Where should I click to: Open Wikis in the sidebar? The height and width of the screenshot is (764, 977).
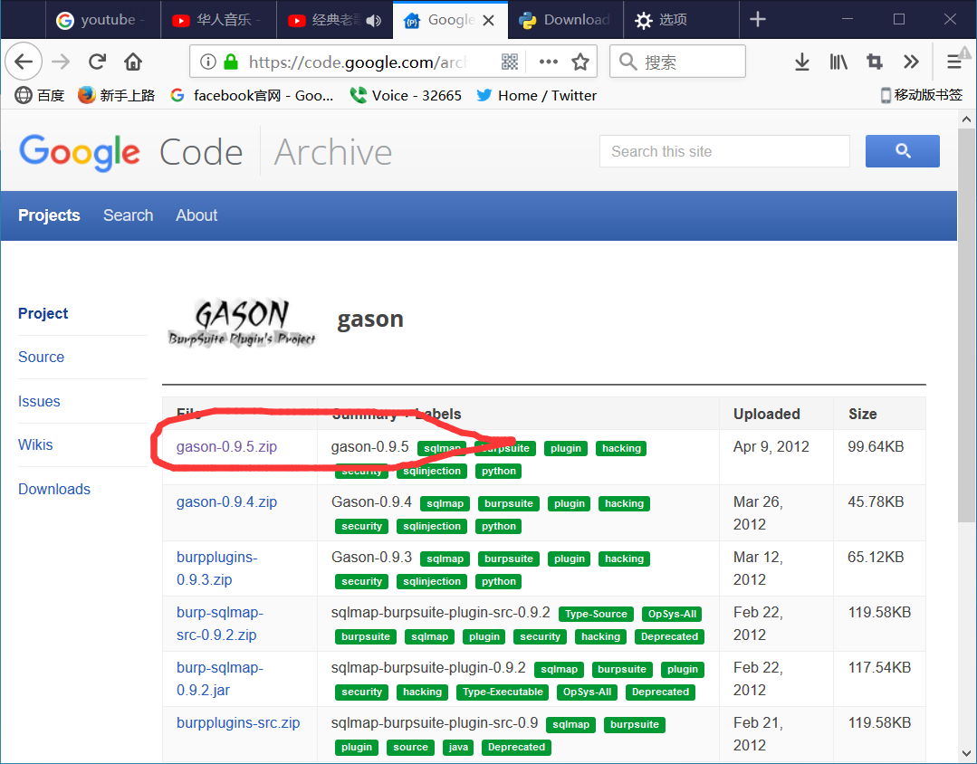[35, 445]
